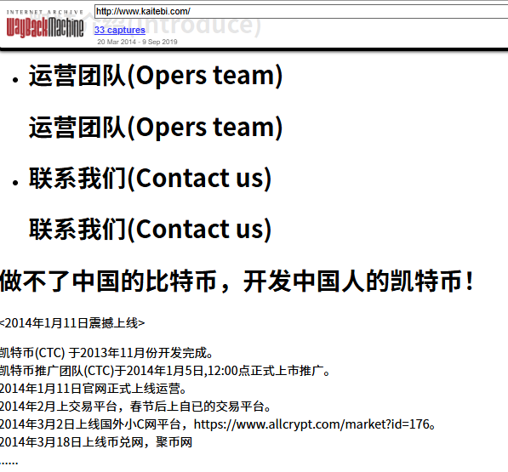Click the Wayback Machine URL input field

[x=301, y=12]
